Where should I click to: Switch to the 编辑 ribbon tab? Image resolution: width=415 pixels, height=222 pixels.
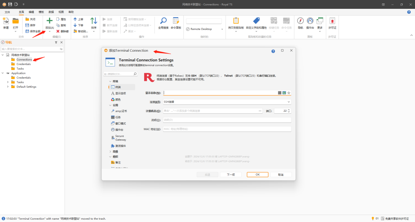(x=31, y=12)
